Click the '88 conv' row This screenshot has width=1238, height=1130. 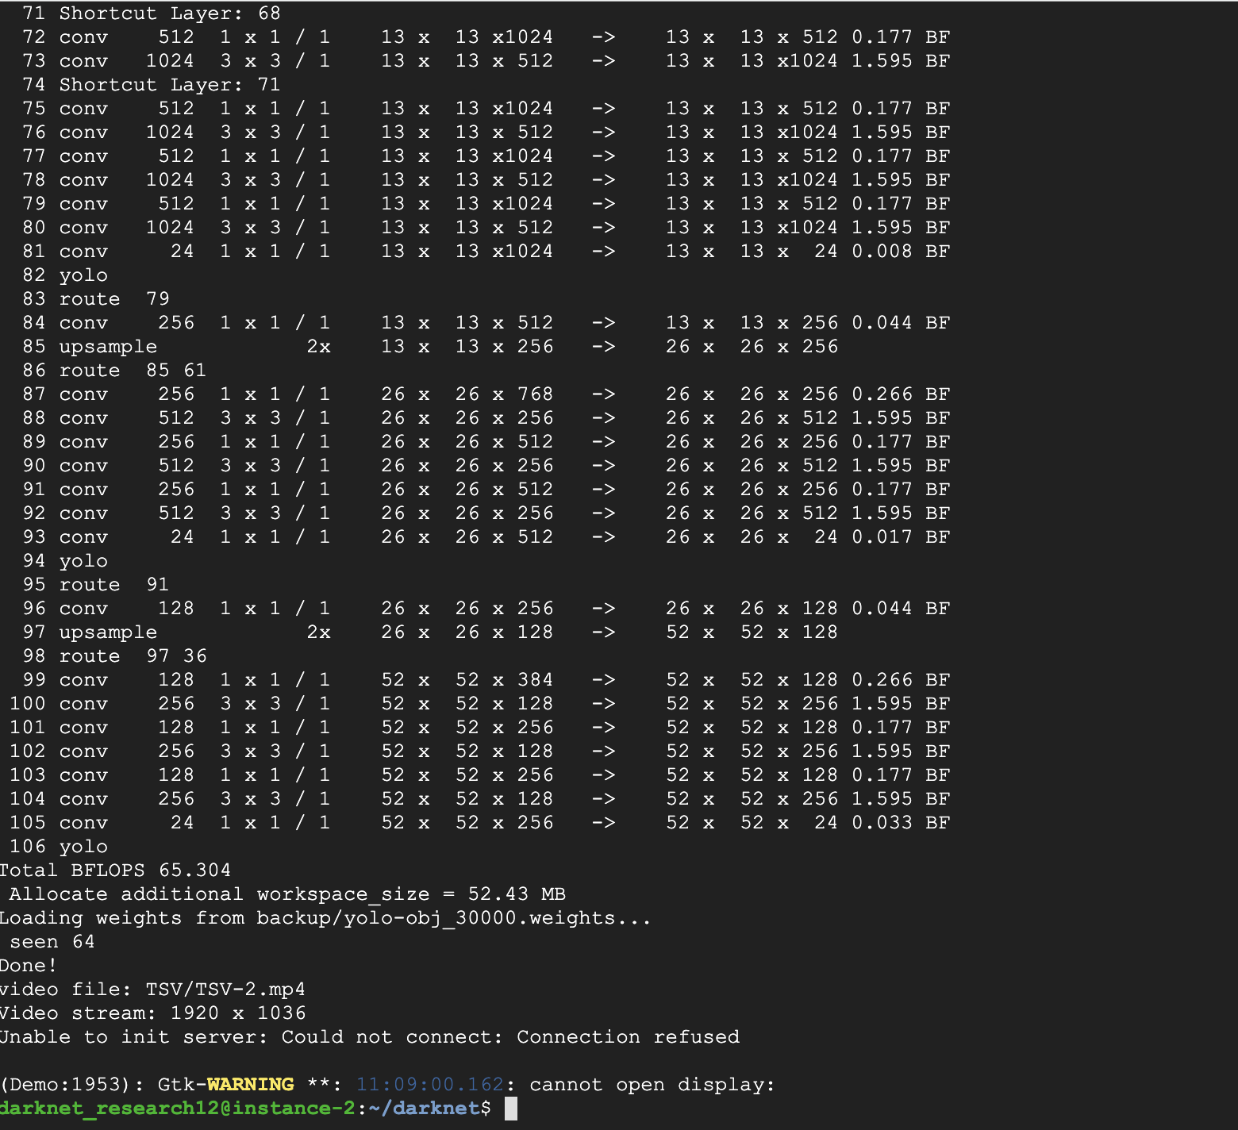point(486,418)
